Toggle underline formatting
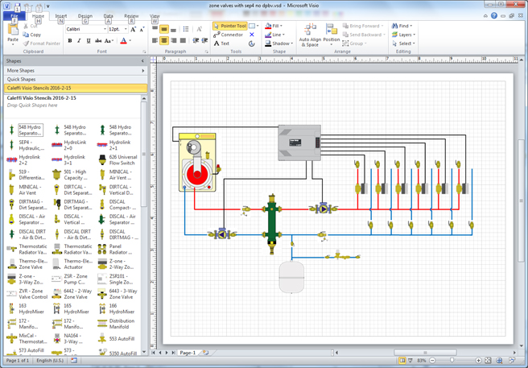 89,41
